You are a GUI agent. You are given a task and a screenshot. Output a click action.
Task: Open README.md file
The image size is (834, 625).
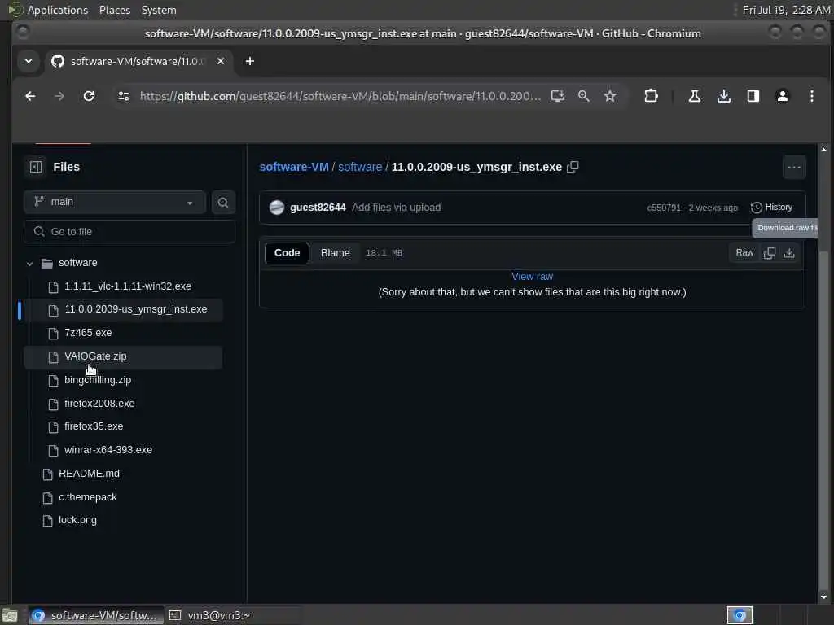[89, 474]
